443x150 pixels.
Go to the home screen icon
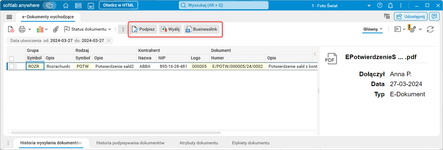point(66,5)
